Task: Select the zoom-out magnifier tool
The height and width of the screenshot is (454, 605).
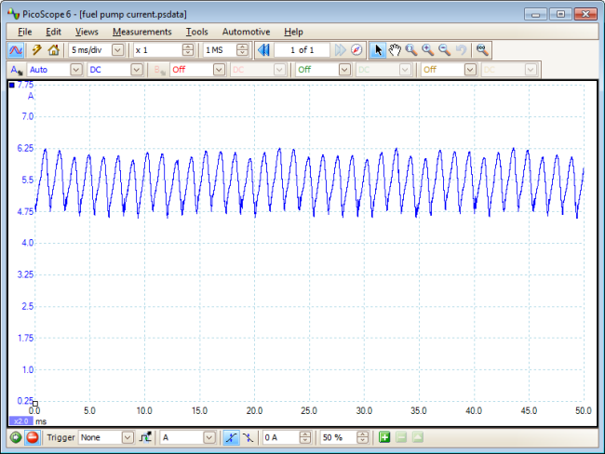Action: click(x=444, y=49)
